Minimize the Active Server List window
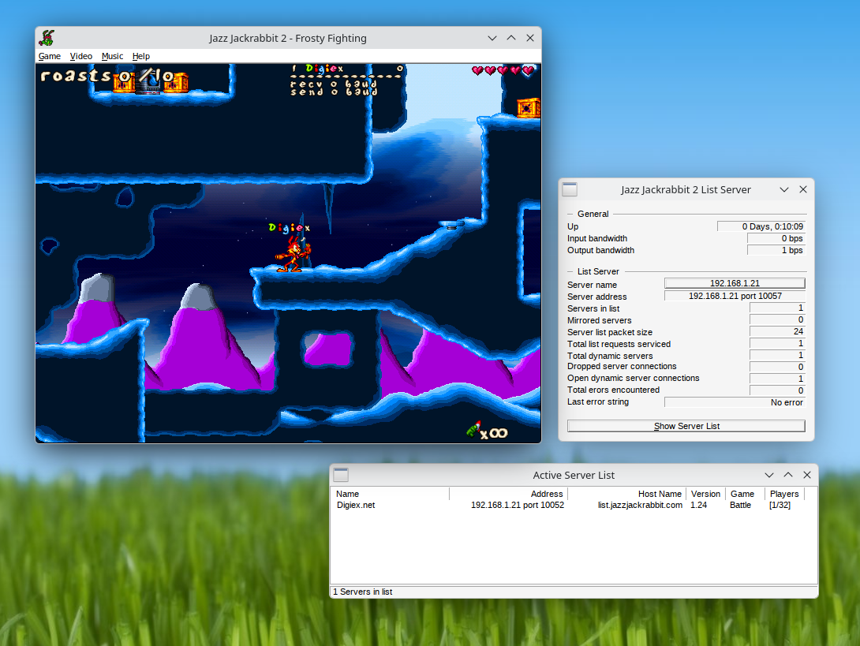Image resolution: width=860 pixels, height=646 pixels. [769, 475]
